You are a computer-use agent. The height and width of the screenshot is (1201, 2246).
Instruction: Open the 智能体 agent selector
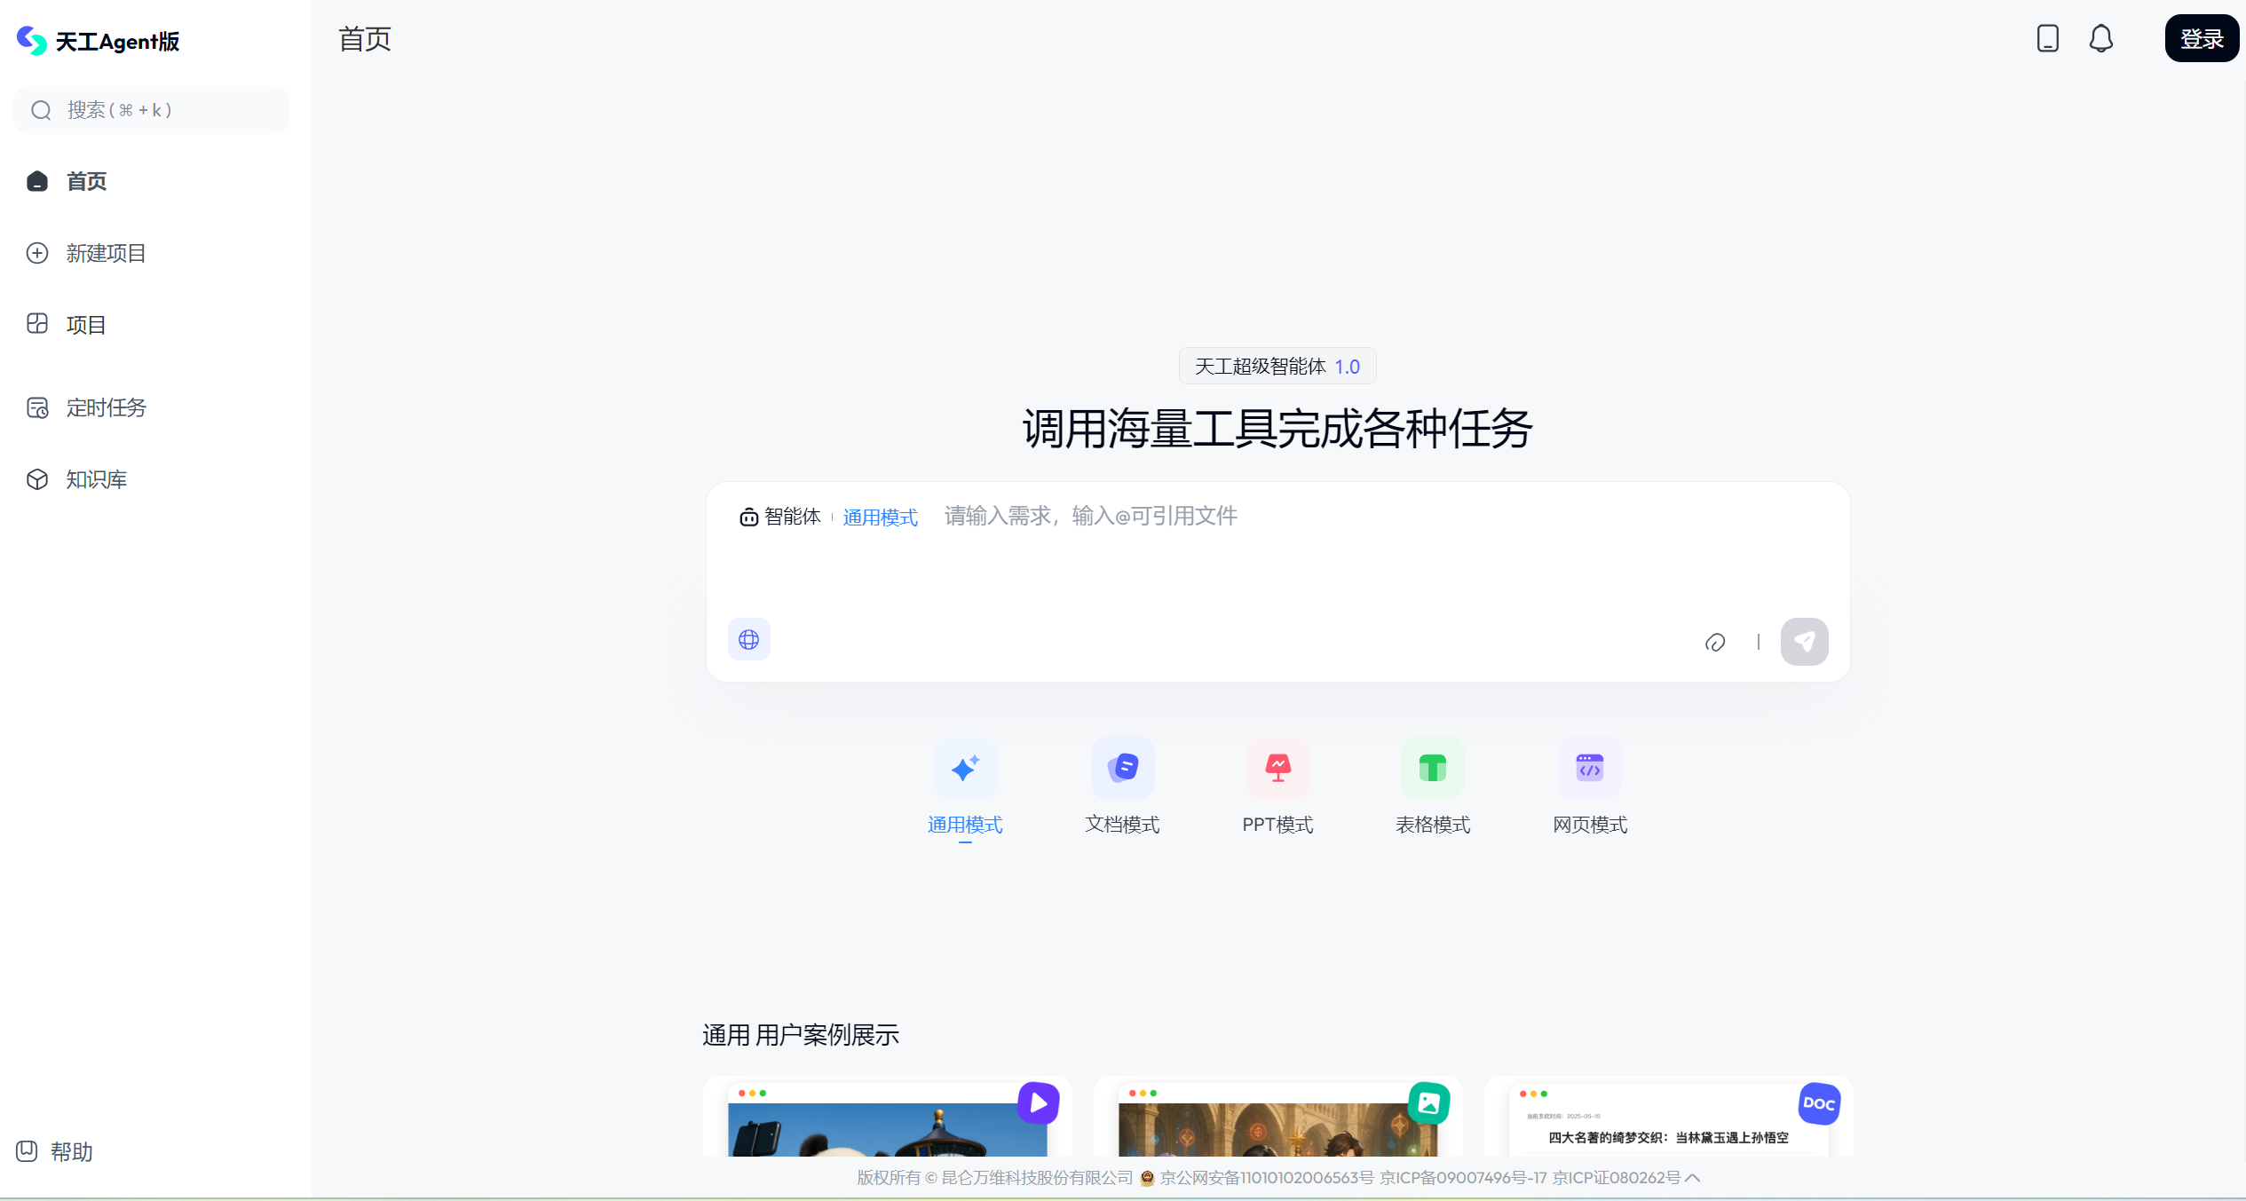click(780, 516)
